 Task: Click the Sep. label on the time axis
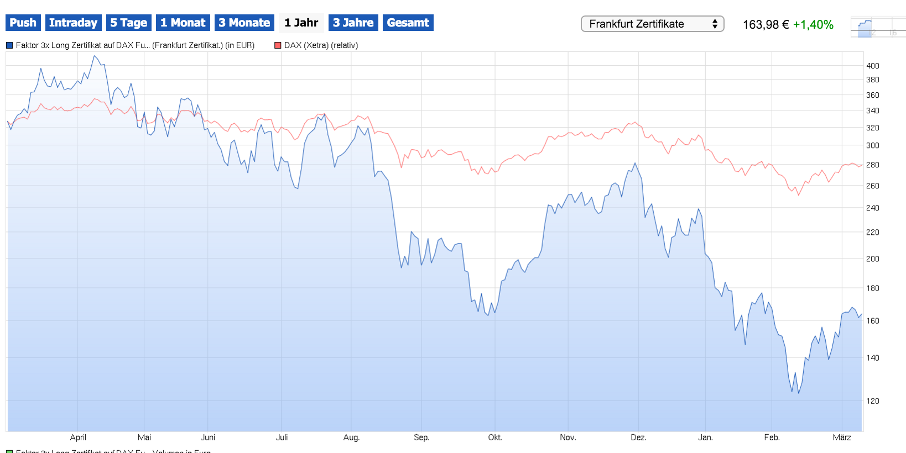[x=421, y=438]
